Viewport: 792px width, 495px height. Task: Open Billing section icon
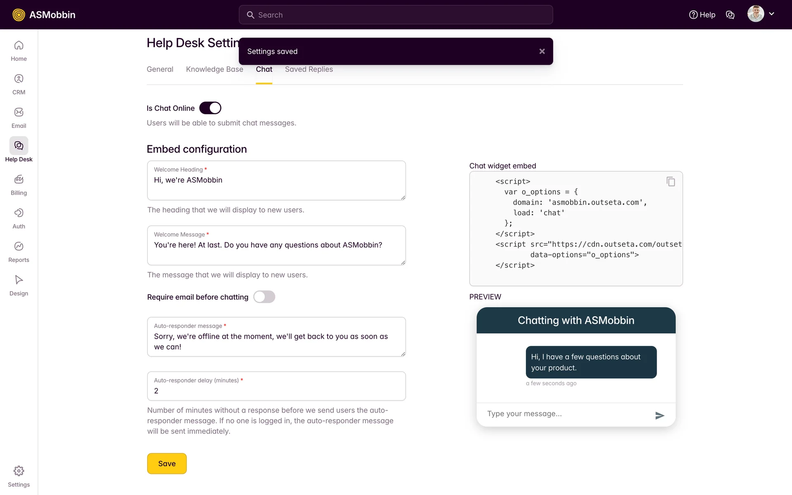pos(19,179)
